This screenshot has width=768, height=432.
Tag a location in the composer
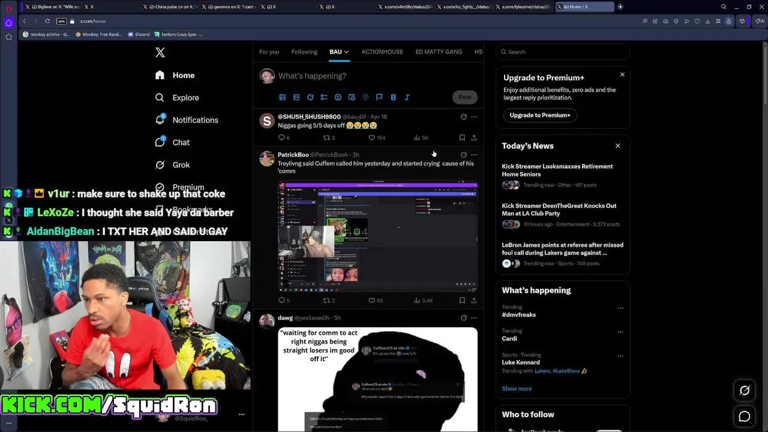click(x=365, y=97)
